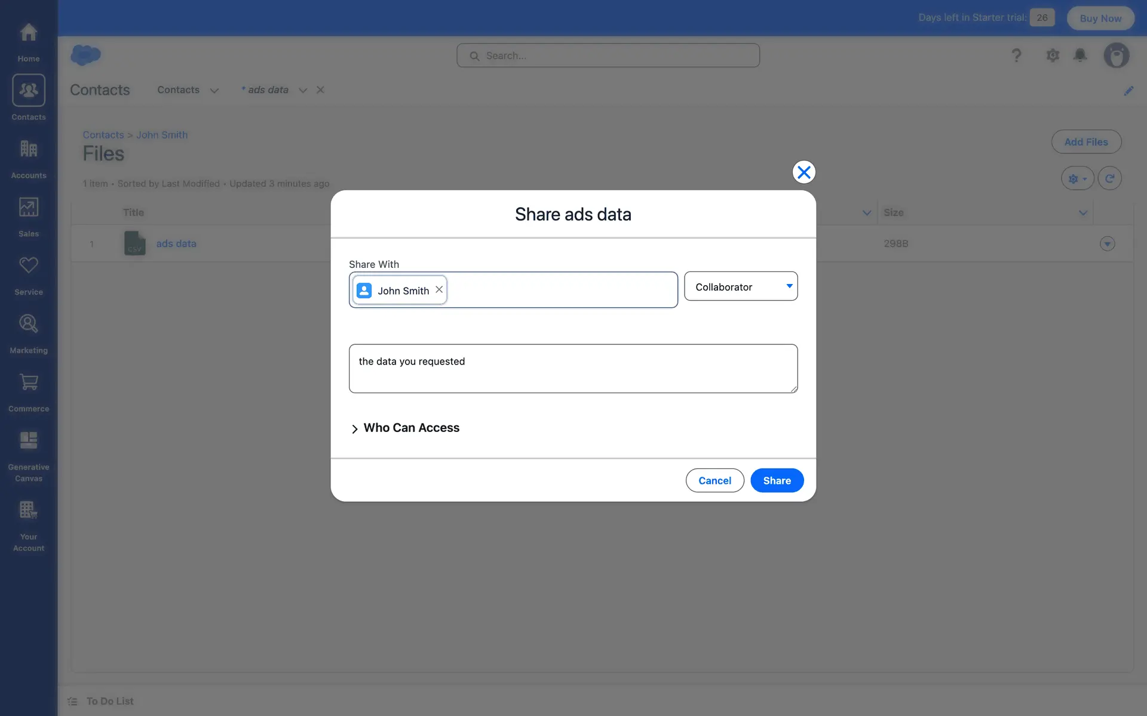Remove John Smith from Share With
The width and height of the screenshot is (1147, 716).
click(439, 289)
